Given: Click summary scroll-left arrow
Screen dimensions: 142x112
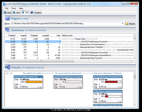Looking at the screenshot, I should click(6, 61).
